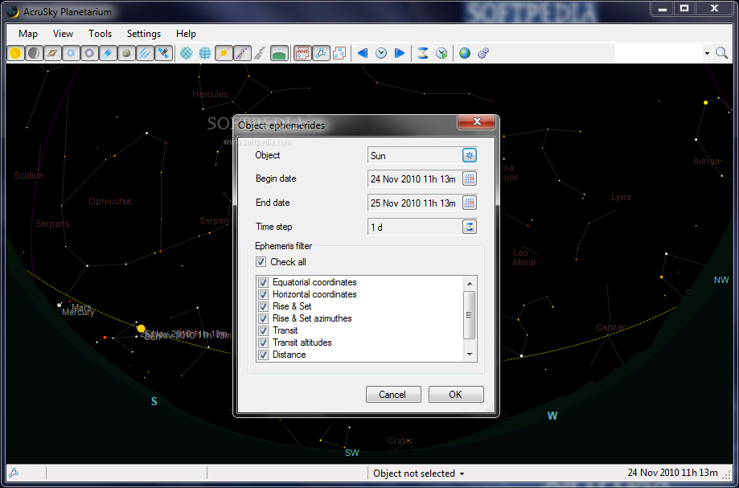This screenshot has width=739, height=488.
Task: Open calendar picker for End date
Action: click(x=470, y=203)
